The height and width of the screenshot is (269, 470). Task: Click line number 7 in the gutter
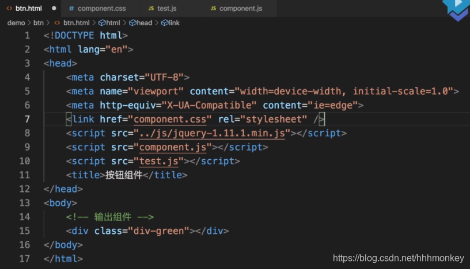[x=27, y=120]
